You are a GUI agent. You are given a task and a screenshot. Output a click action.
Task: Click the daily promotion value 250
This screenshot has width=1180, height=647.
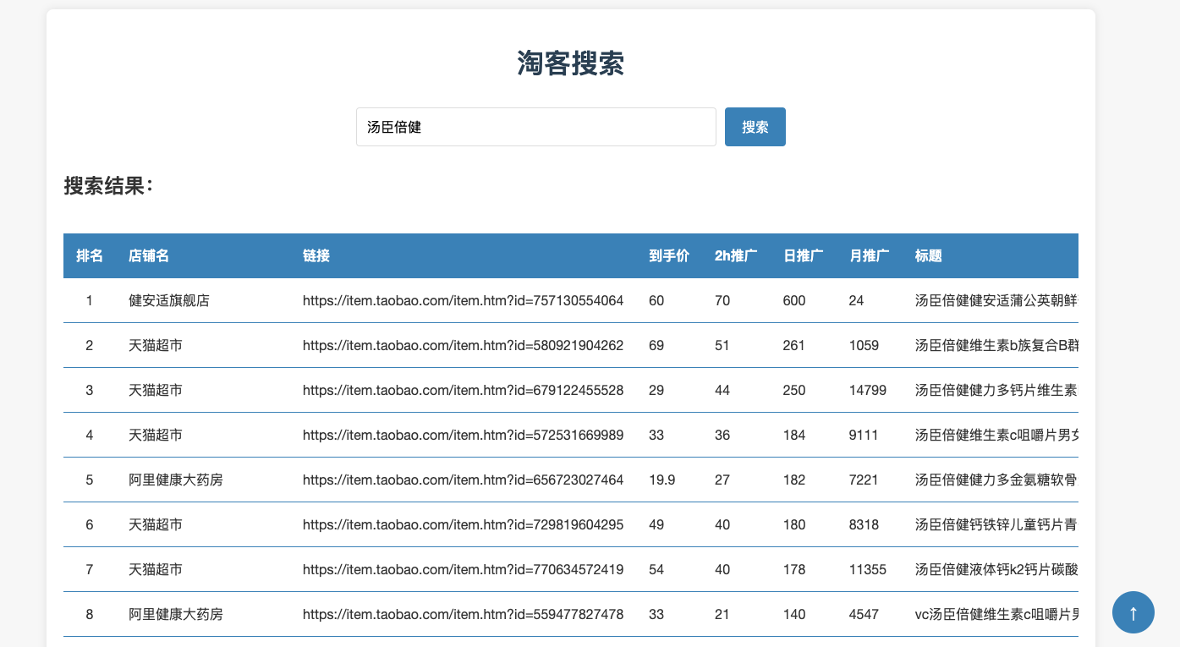794,390
